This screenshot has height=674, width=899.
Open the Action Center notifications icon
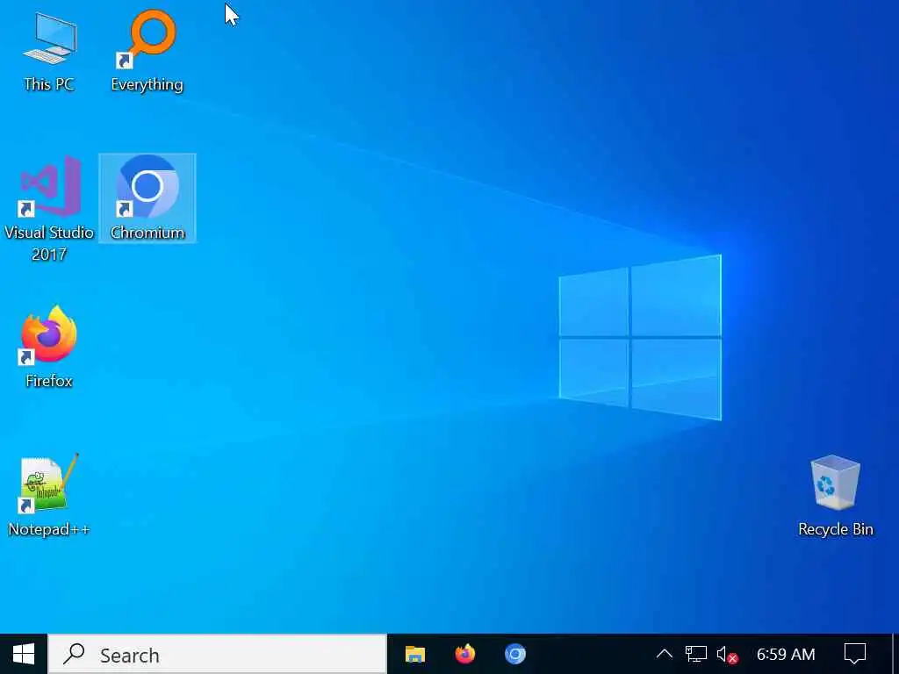pyautogui.click(x=854, y=654)
